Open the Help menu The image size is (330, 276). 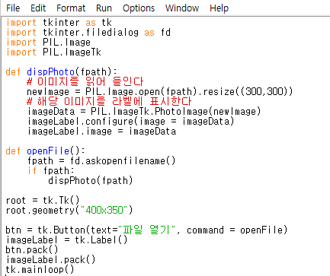(219, 8)
